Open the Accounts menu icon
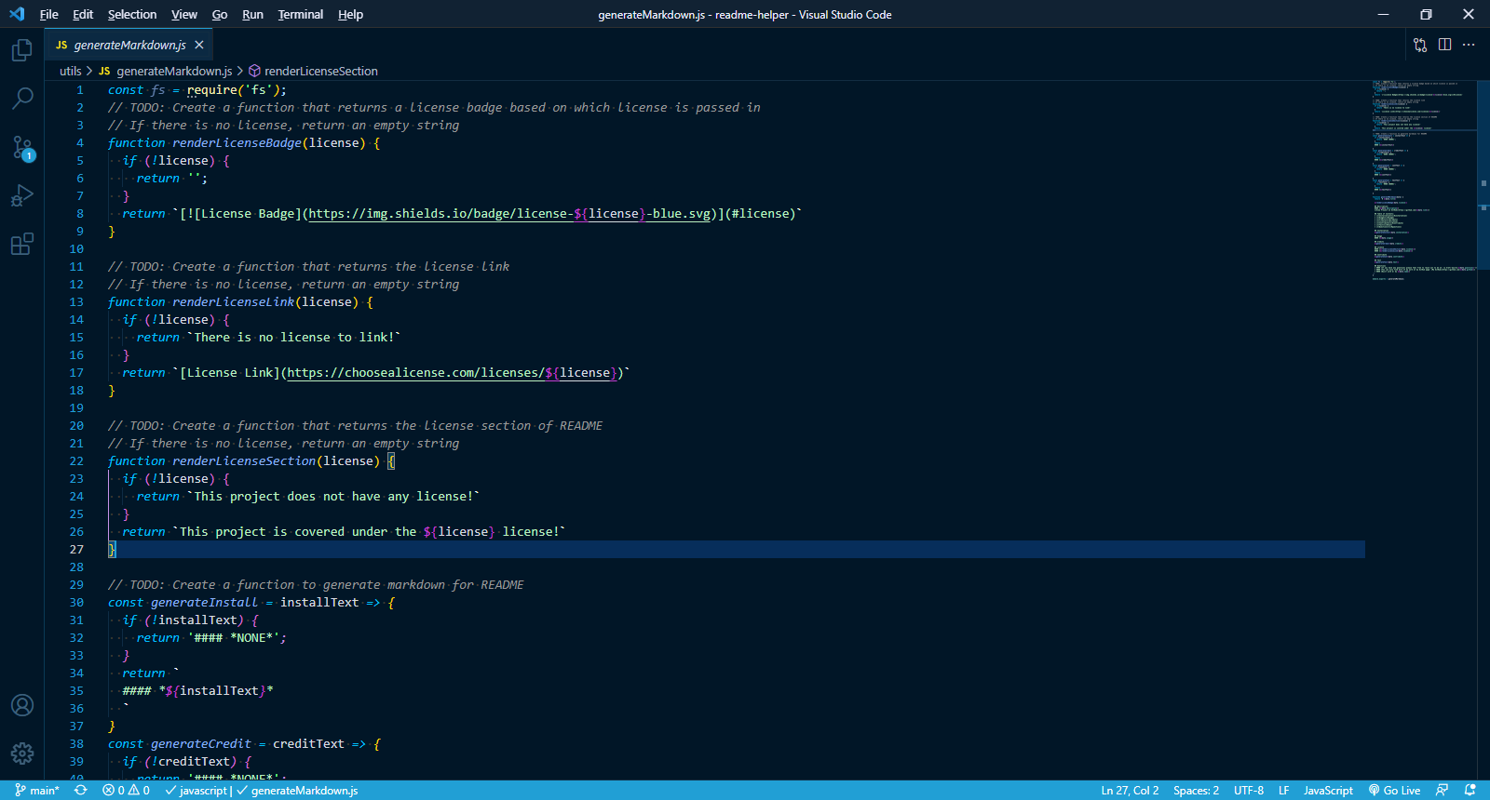1490x800 pixels. [22, 705]
